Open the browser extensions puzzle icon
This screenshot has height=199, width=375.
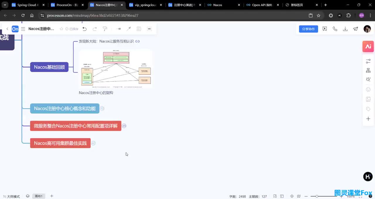[349, 16]
